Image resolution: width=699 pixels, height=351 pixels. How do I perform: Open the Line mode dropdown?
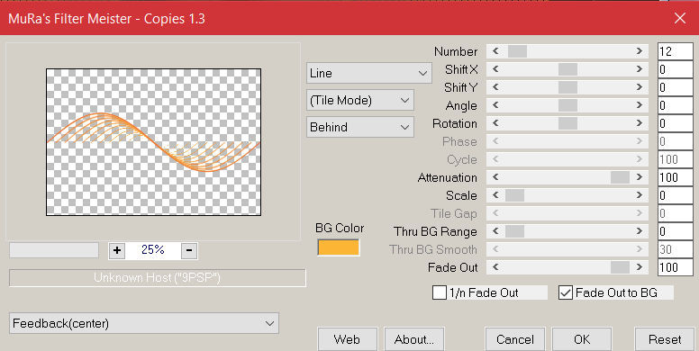point(369,73)
